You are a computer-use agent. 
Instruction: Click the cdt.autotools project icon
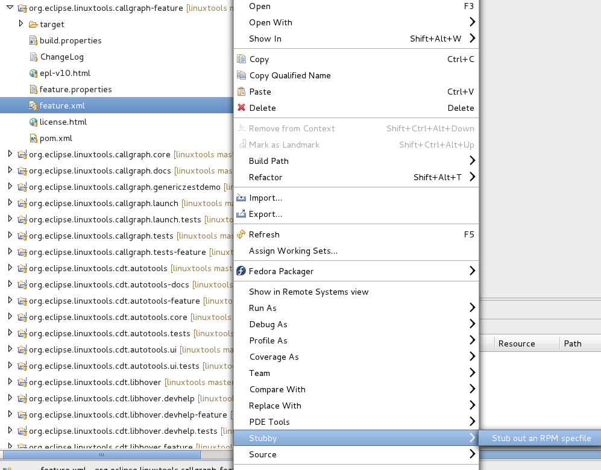pyautogui.click(x=22, y=268)
